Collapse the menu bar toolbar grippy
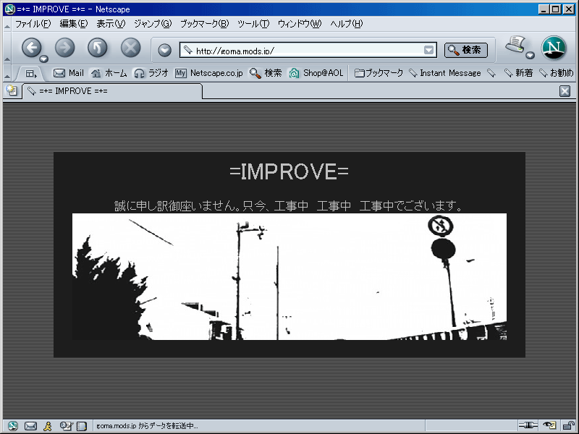Viewport: 579px width, 434px height. pos(7,25)
